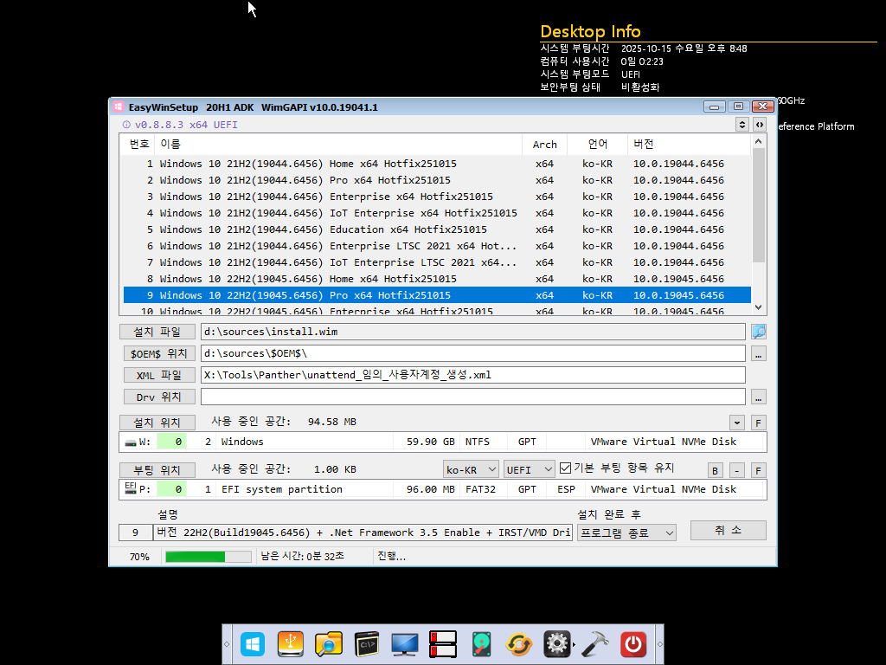Click the EasyWinSetup title bar app icon
Image resolution: width=886 pixels, height=665 pixels.
pos(118,107)
